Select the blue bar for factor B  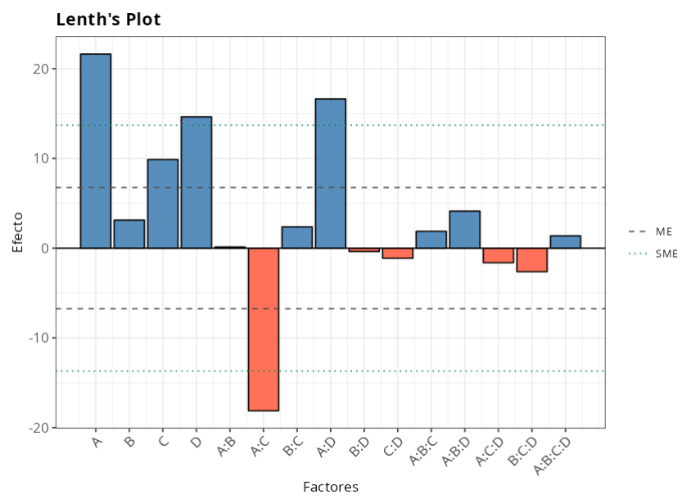pyautogui.click(x=129, y=234)
